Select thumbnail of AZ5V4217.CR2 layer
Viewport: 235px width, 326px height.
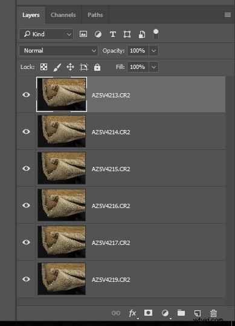pos(62,242)
